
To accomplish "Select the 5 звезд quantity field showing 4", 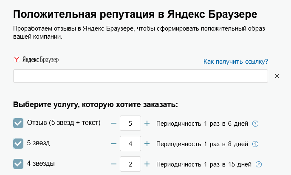I will [x=130, y=144].
